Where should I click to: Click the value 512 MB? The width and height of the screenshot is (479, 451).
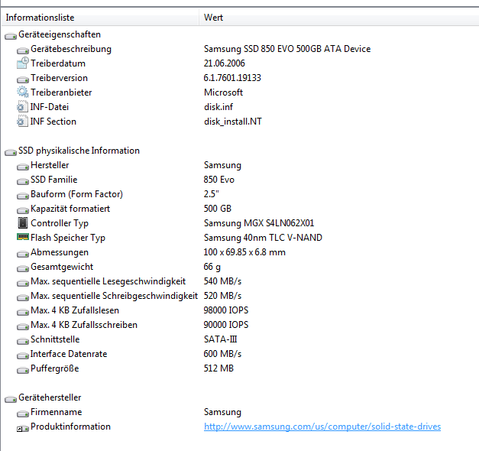pyautogui.click(x=218, y=368)
